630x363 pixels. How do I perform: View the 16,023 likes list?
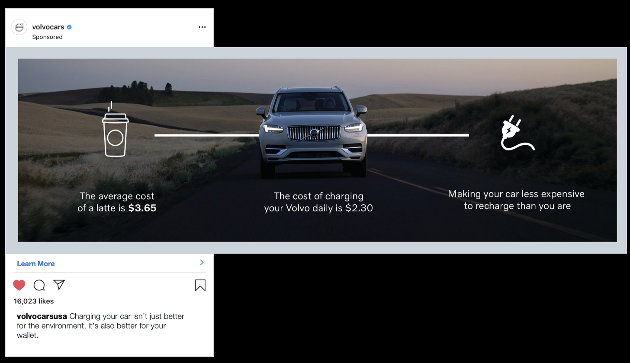[34, 301]
